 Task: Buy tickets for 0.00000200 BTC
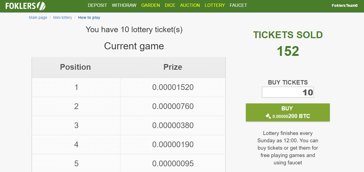click(x=288, y=112)
